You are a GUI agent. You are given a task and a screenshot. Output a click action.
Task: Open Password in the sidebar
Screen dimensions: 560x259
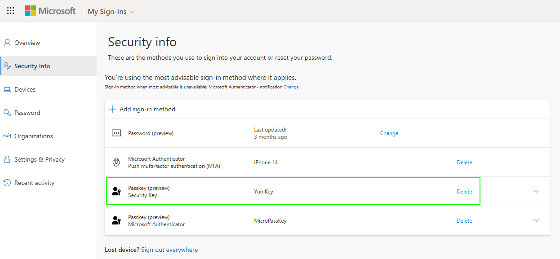[x=49, y=113]
